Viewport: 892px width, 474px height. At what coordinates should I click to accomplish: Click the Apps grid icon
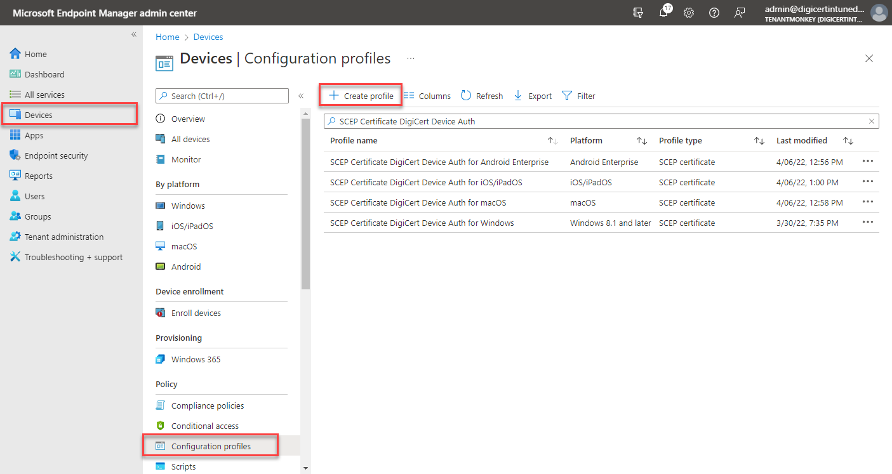[15, 135]
